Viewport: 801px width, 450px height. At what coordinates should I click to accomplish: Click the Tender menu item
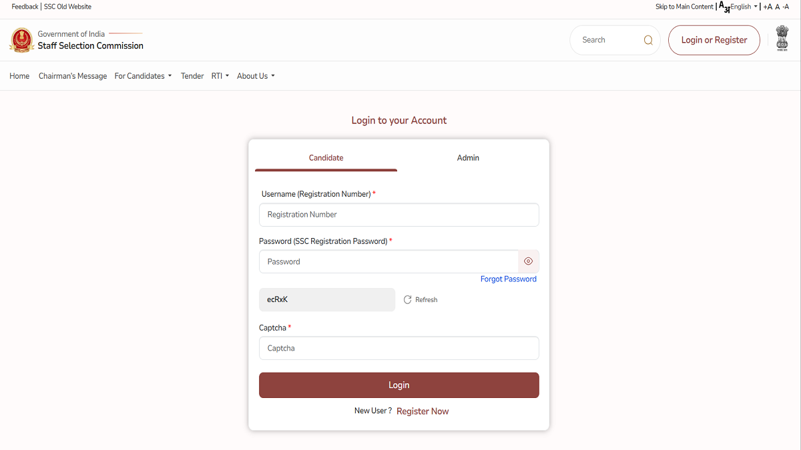192,75
